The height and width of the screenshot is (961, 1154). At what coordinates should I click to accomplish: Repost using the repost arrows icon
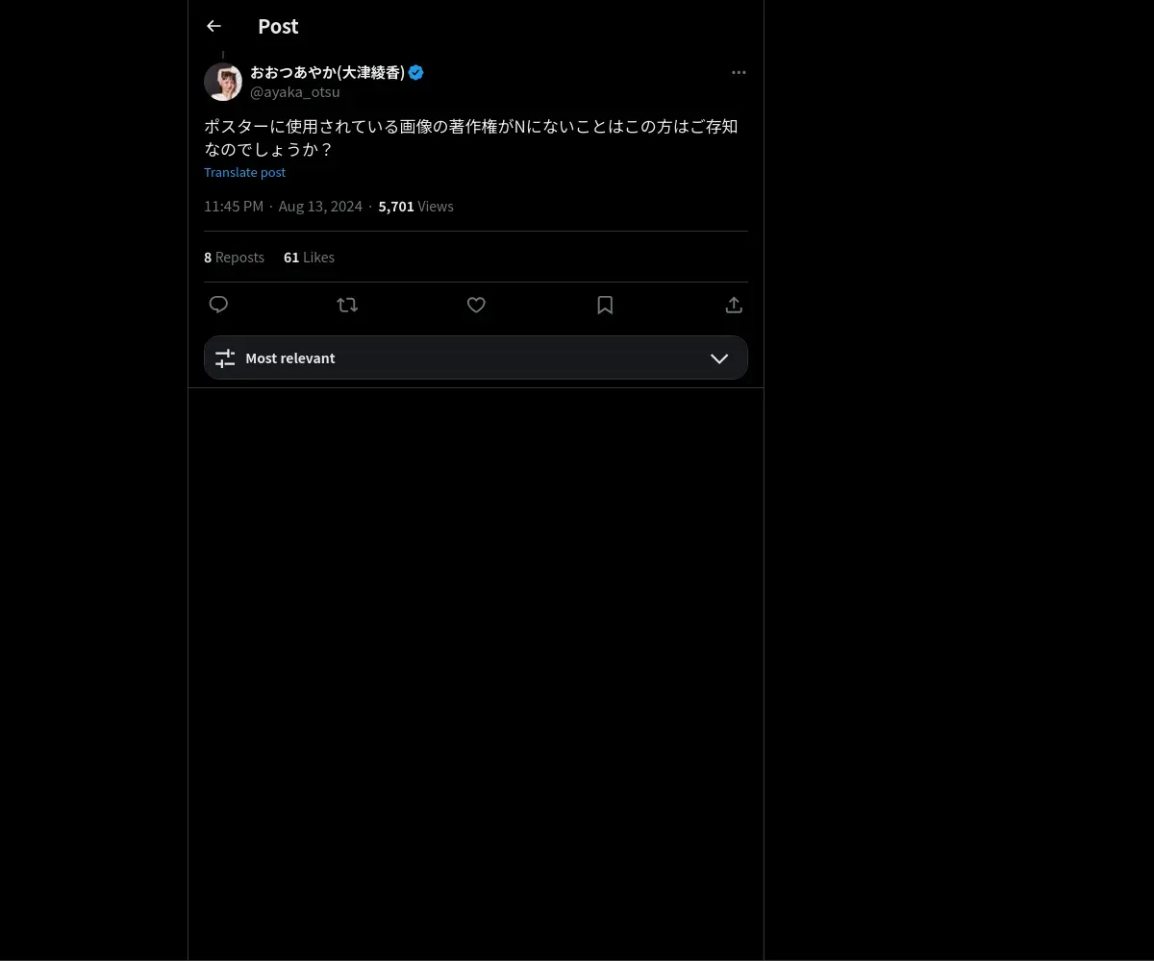point(347,305)
